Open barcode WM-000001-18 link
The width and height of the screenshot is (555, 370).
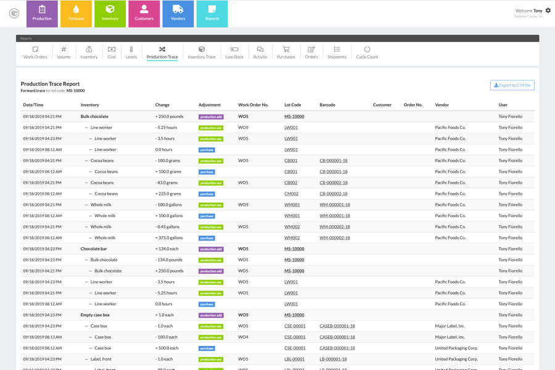click(x=334, y=205)
